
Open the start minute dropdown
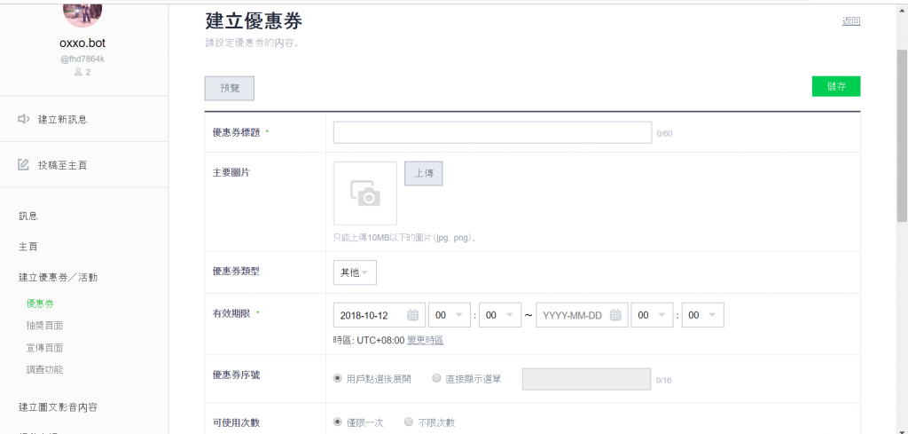[x=500, y=315]
